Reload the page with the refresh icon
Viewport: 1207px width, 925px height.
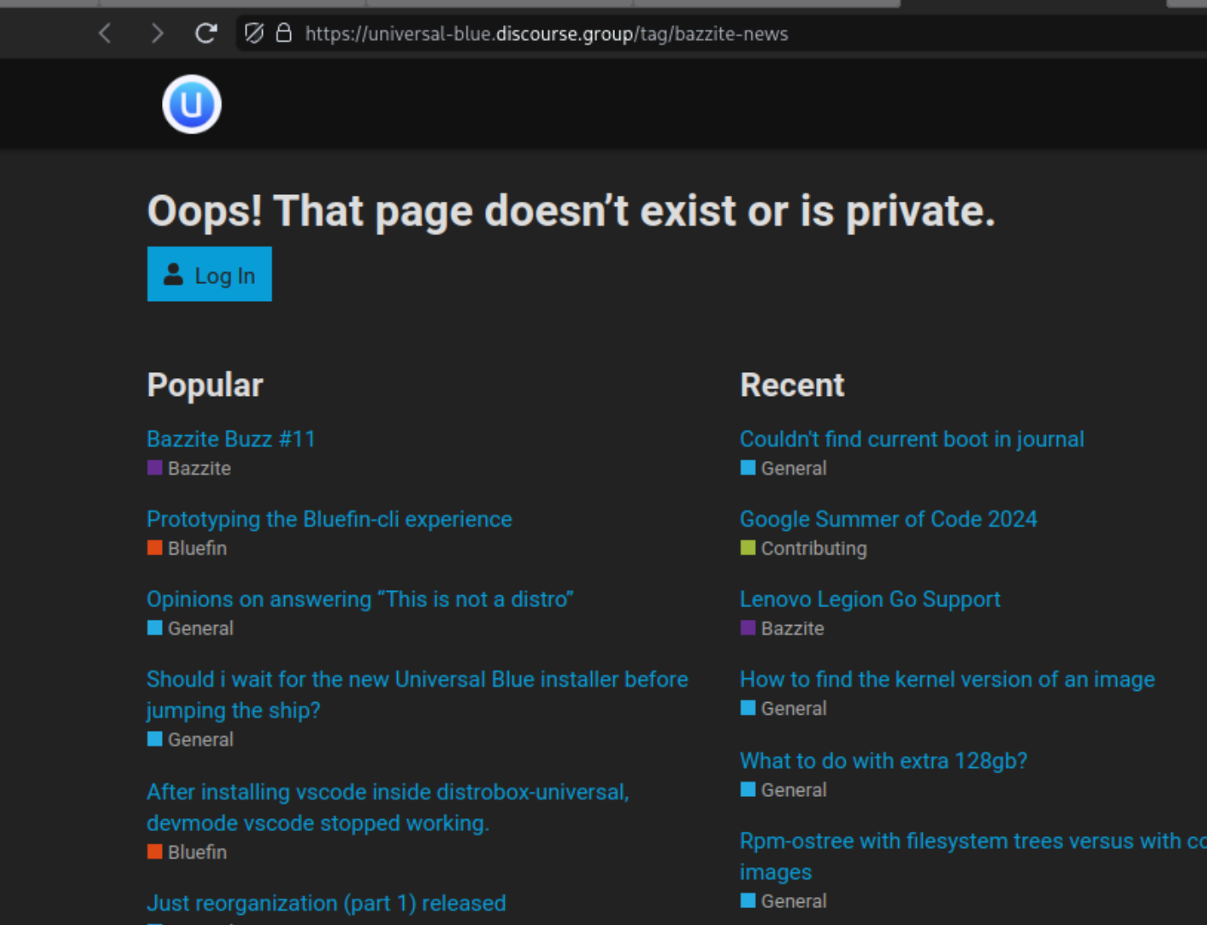click(x=206, y=34)
